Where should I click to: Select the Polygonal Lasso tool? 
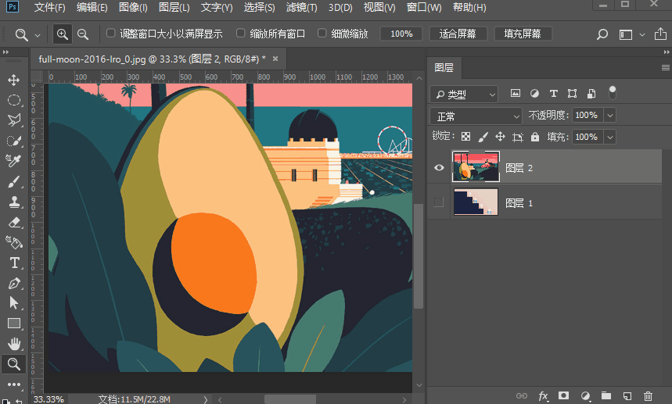coord(14,120)
